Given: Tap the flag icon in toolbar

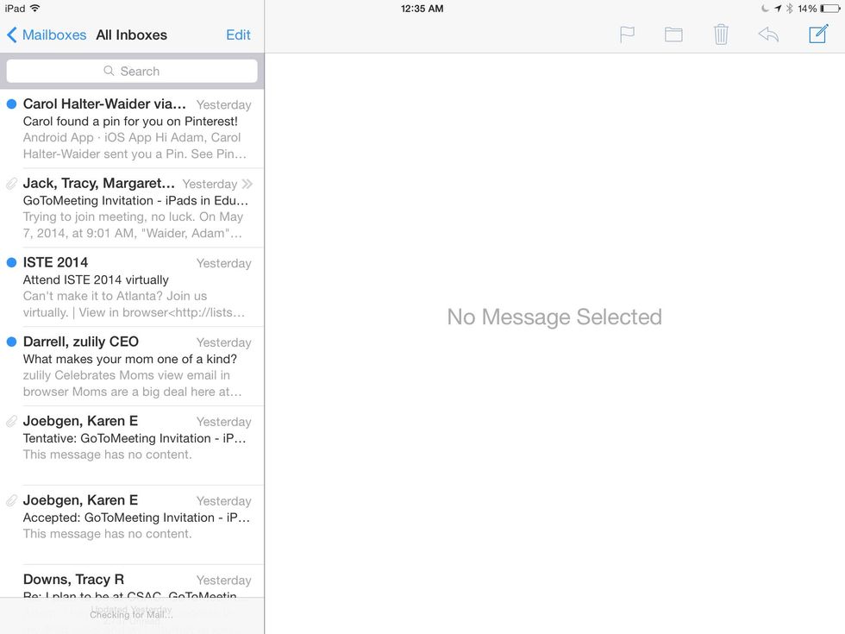Looking at the screenshot, I should (x=627, y=35).
